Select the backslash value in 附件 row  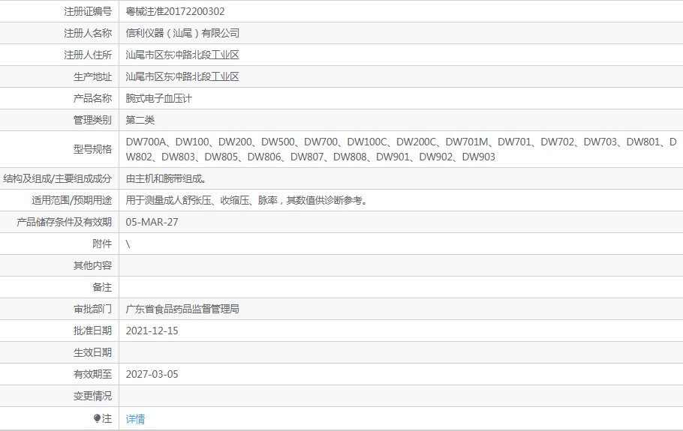tap(128, 244)
